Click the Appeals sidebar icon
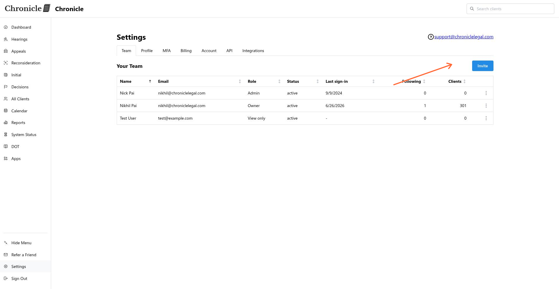 pos(6,51)
